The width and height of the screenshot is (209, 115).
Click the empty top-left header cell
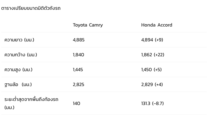click(x=36, y=25)
